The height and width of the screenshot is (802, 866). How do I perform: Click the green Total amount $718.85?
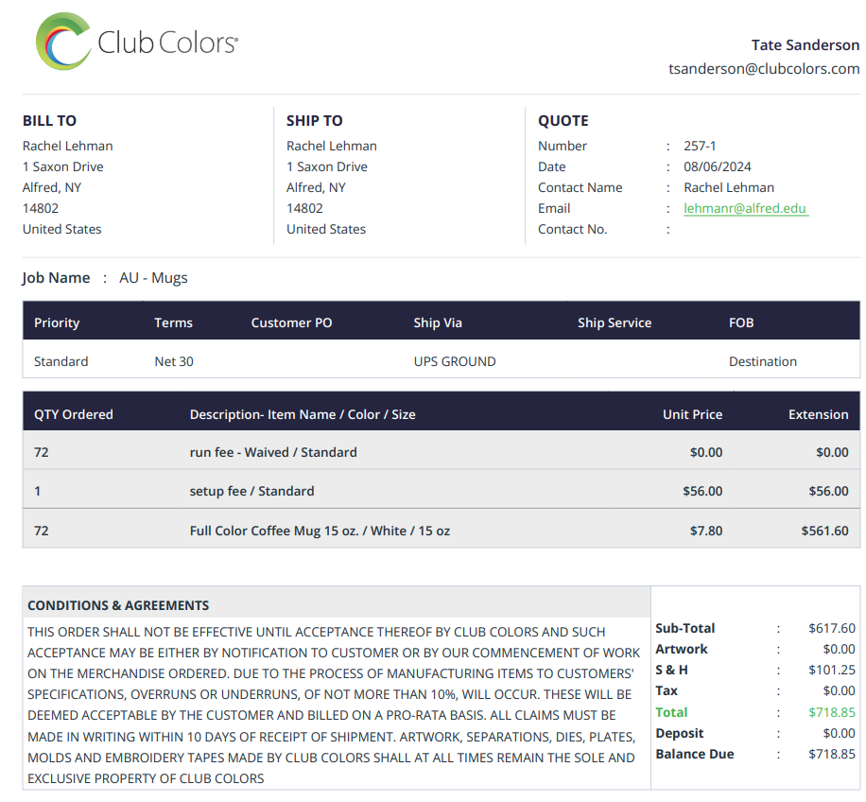pos(832,712)
